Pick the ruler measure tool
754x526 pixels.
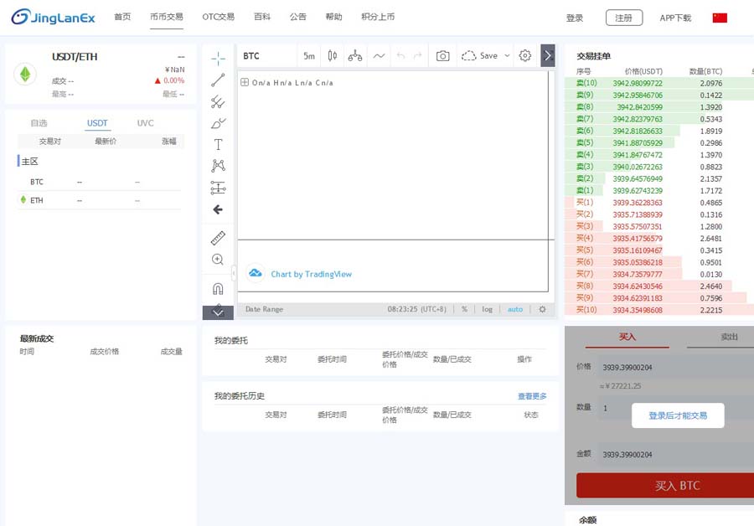point(218,238)
